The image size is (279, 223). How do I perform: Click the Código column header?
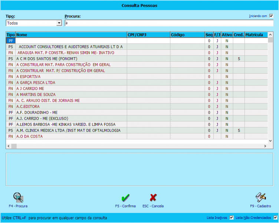[187, 35]
